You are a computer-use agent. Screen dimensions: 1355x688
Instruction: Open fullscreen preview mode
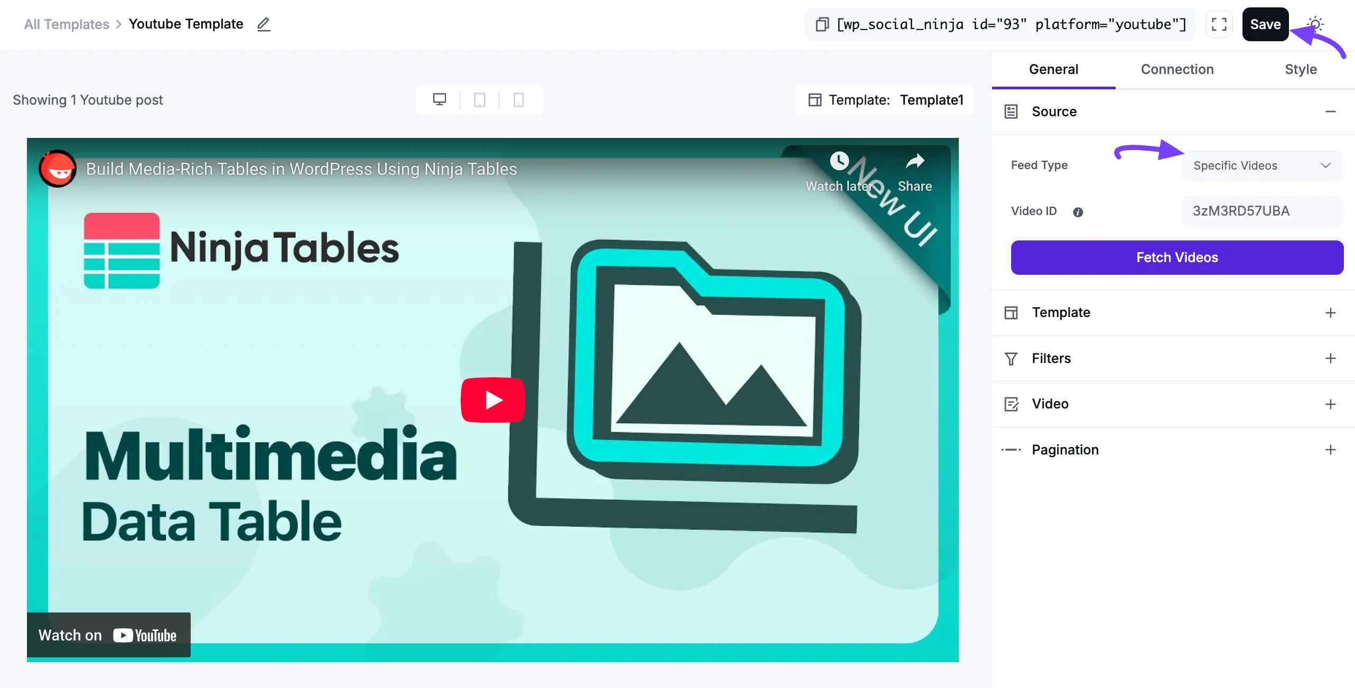(1219, 24)
